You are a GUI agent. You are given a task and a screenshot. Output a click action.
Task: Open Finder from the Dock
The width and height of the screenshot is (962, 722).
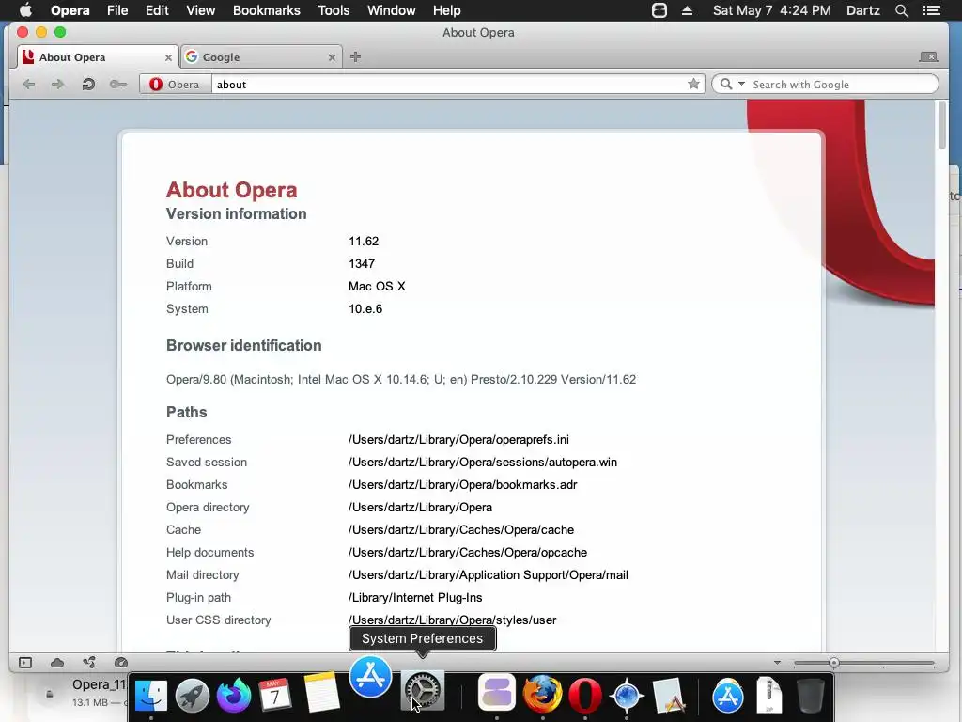(151, 695)
